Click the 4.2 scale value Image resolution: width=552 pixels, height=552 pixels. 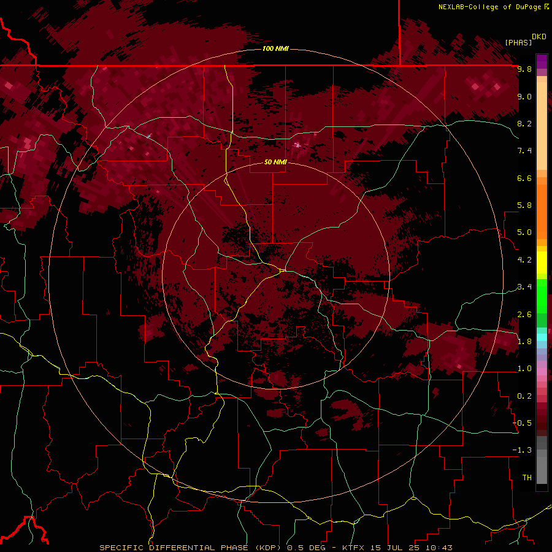[524, 260]
